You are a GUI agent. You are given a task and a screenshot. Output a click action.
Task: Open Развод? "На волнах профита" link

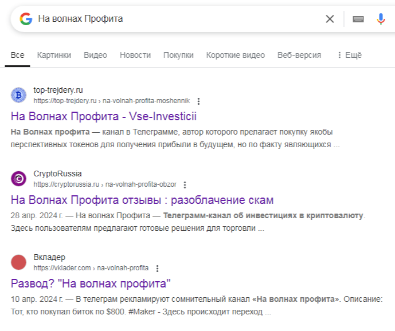tap(91, 283)
